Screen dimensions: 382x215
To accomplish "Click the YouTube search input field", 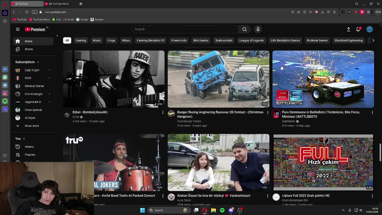I will 185,29.
